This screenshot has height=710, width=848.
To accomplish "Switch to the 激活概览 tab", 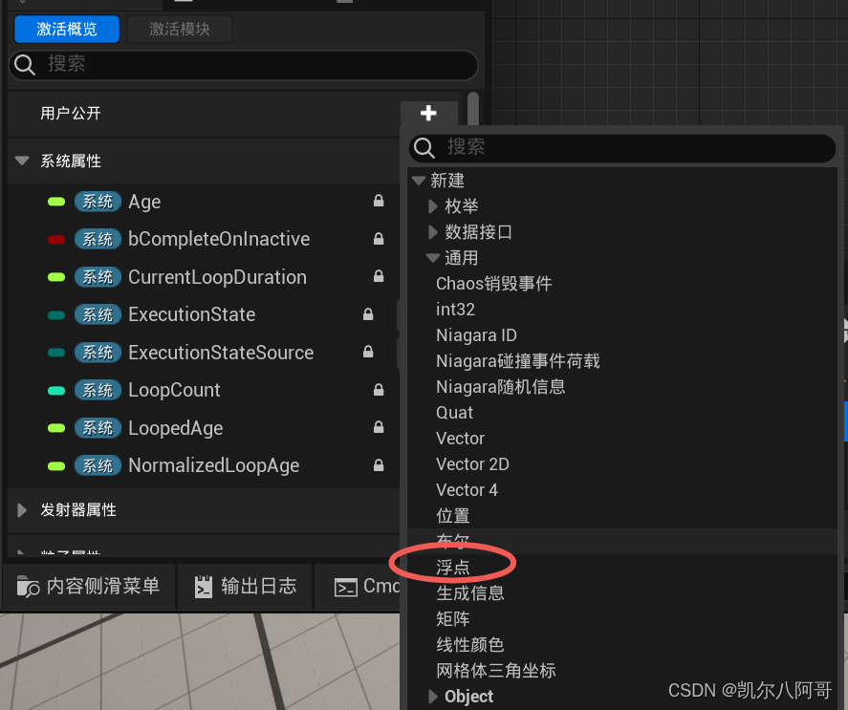I will tap(67, 29).
